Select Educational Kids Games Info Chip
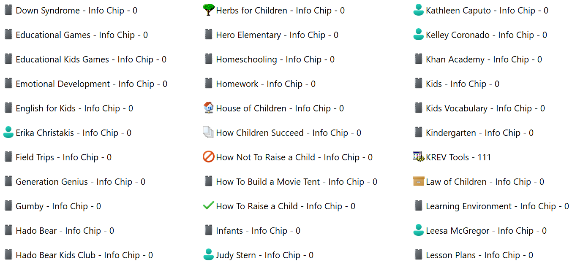572x262 pixels. tap(91, 59)
